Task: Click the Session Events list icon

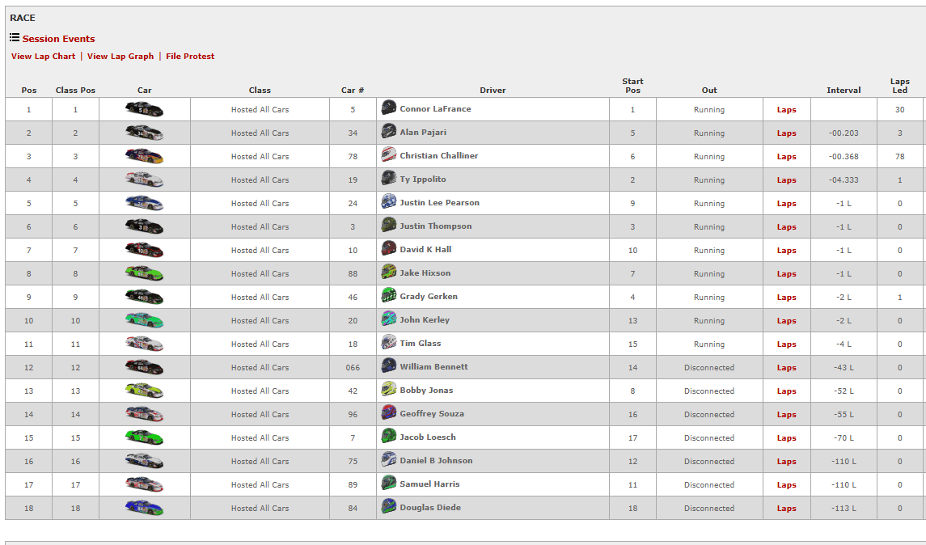Action: coord(15,38)
